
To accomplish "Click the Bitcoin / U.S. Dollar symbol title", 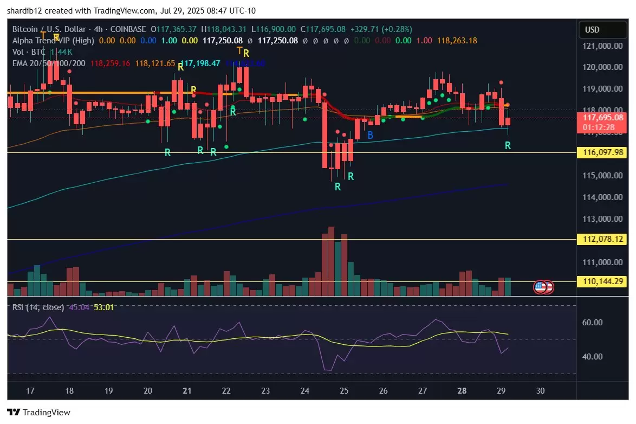I will (49, 29).
